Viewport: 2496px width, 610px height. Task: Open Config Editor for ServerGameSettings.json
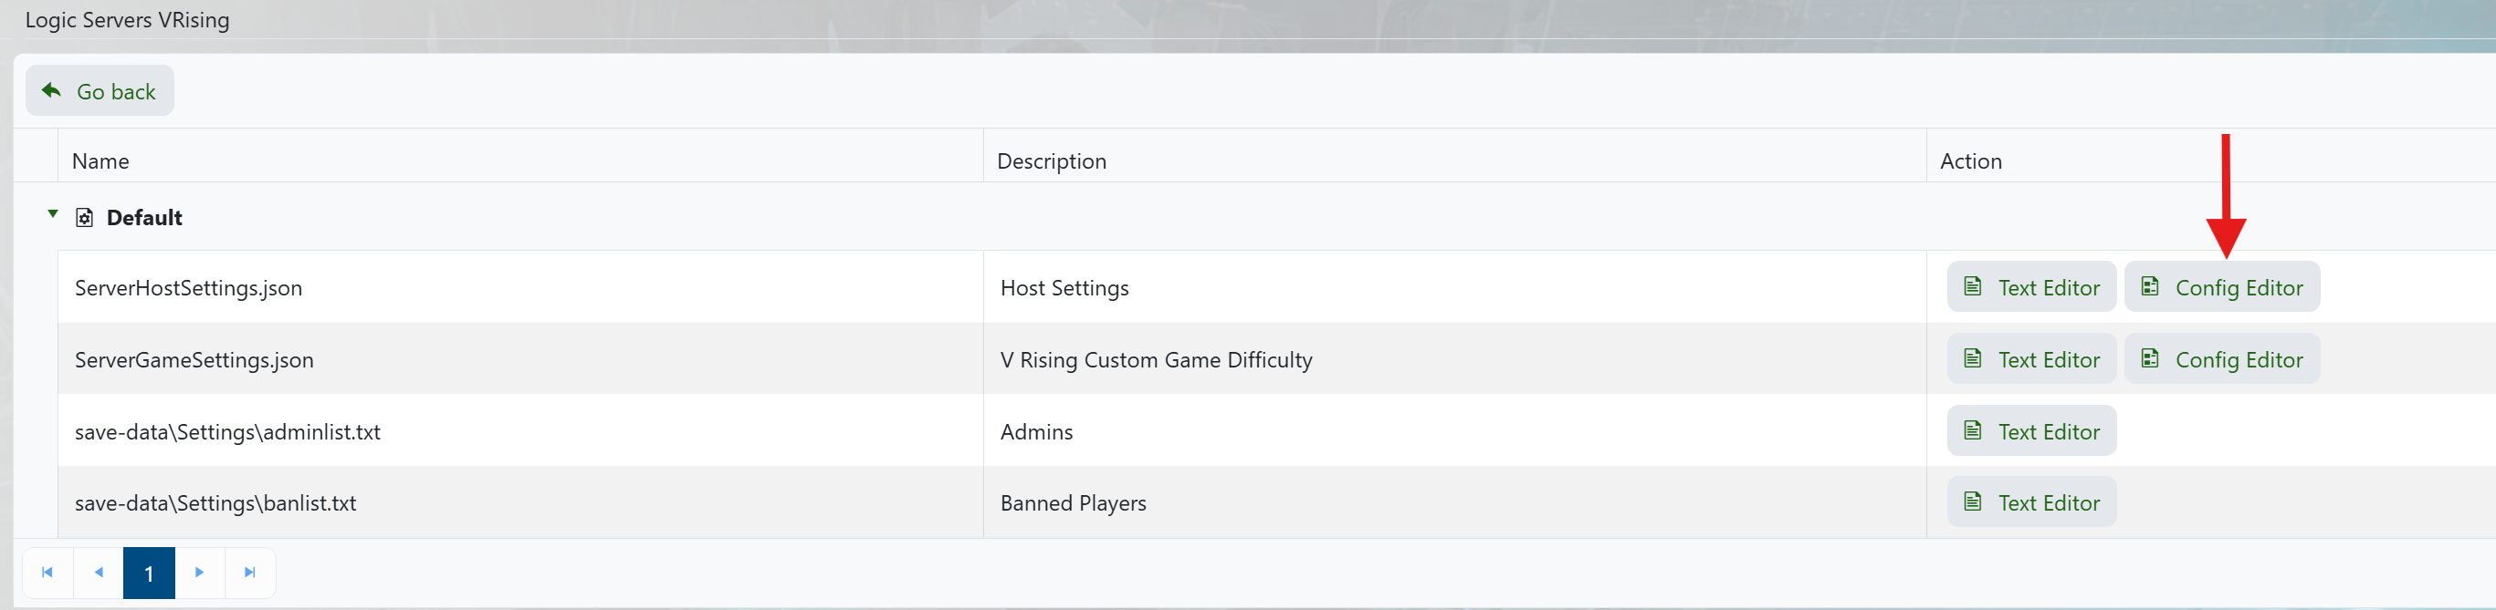[2221, 359]
